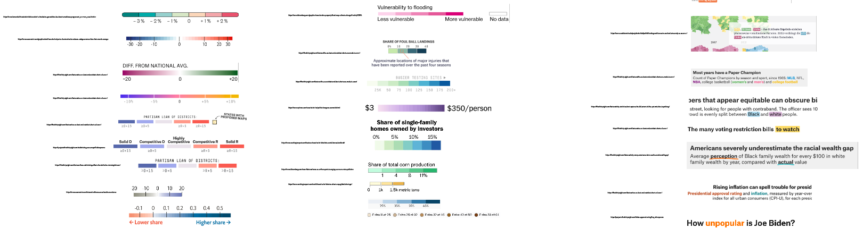Image resolution: width=863 pixels, height=237 pixels.
Task: Click the Highly Competitive legend swatch
Action: coord(178,146)
